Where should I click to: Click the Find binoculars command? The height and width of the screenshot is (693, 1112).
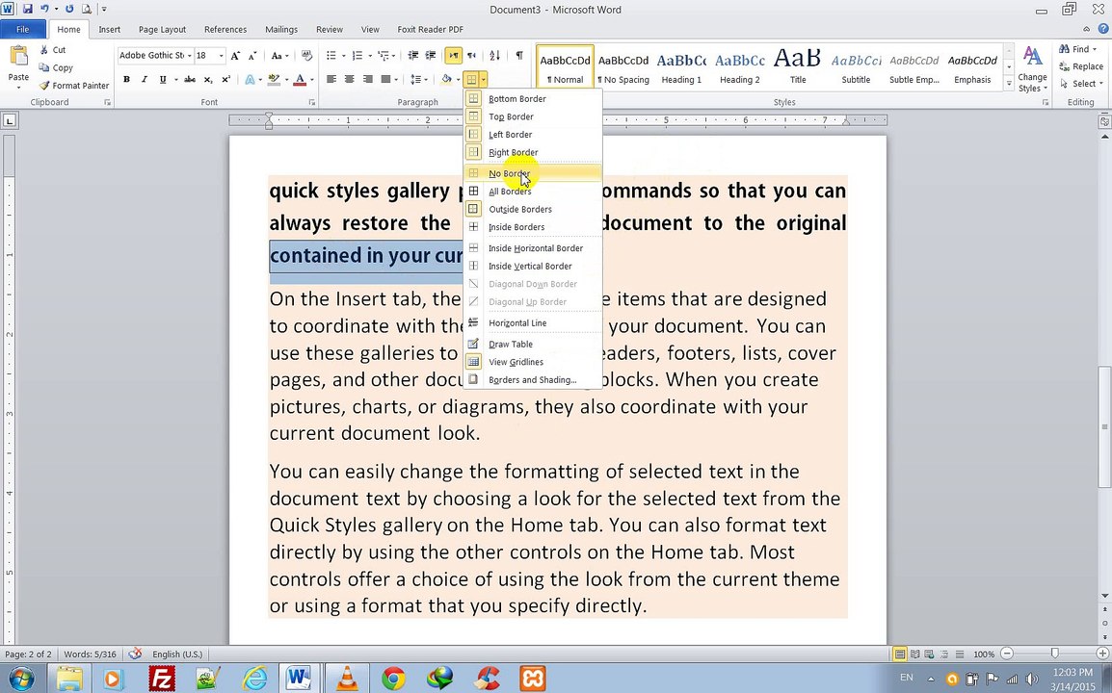coord(1077,49)
